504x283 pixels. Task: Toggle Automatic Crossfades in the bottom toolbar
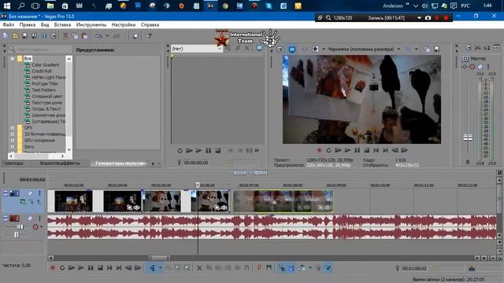pyautogui.click(x=291, y=267)
